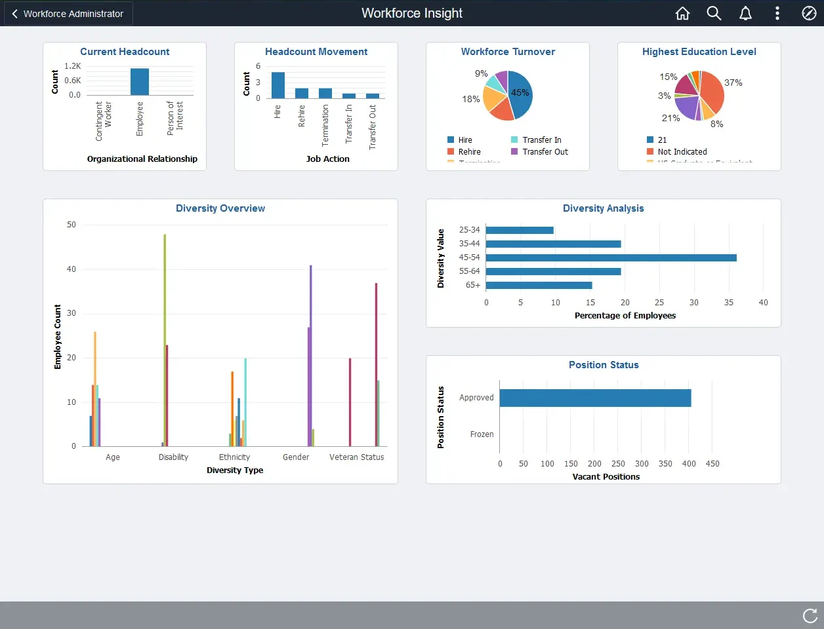Select the 21% slice of education pie
This screenshot has height=629, width=824.
point(686,107)
